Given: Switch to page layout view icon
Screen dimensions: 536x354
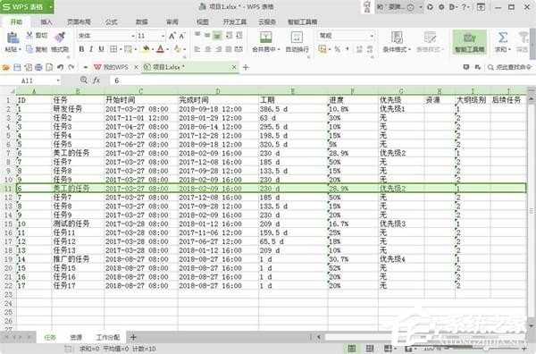Looking at the screenshot, I should [x=370, y=349].
